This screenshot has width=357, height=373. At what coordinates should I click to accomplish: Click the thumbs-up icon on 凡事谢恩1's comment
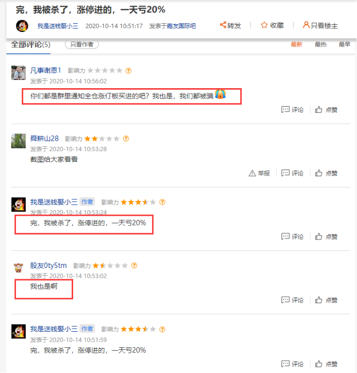point(318,110)
